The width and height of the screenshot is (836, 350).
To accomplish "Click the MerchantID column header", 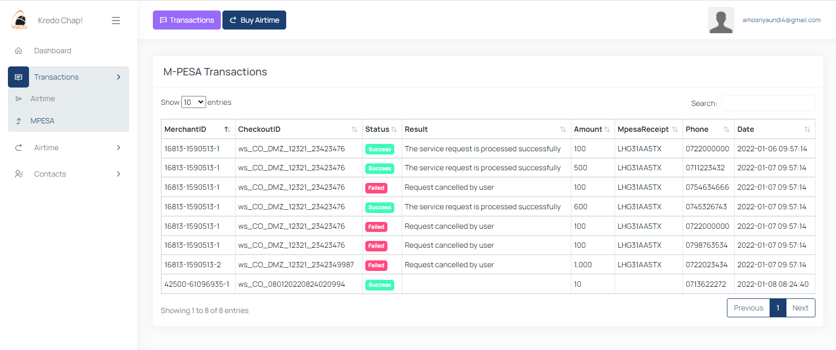I will click(198, 129).
